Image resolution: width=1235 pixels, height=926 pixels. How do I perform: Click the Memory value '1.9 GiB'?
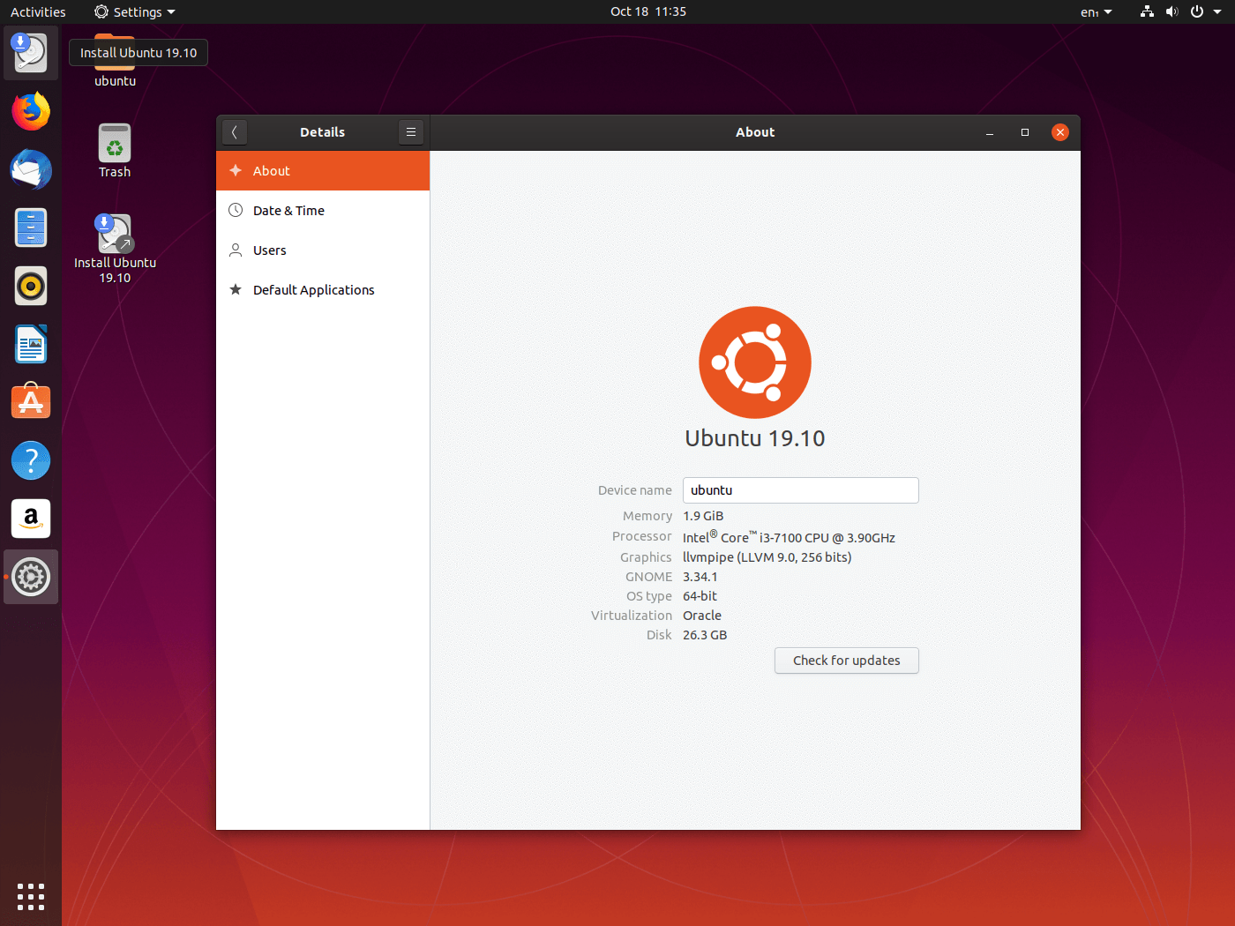tap(703, 516)
